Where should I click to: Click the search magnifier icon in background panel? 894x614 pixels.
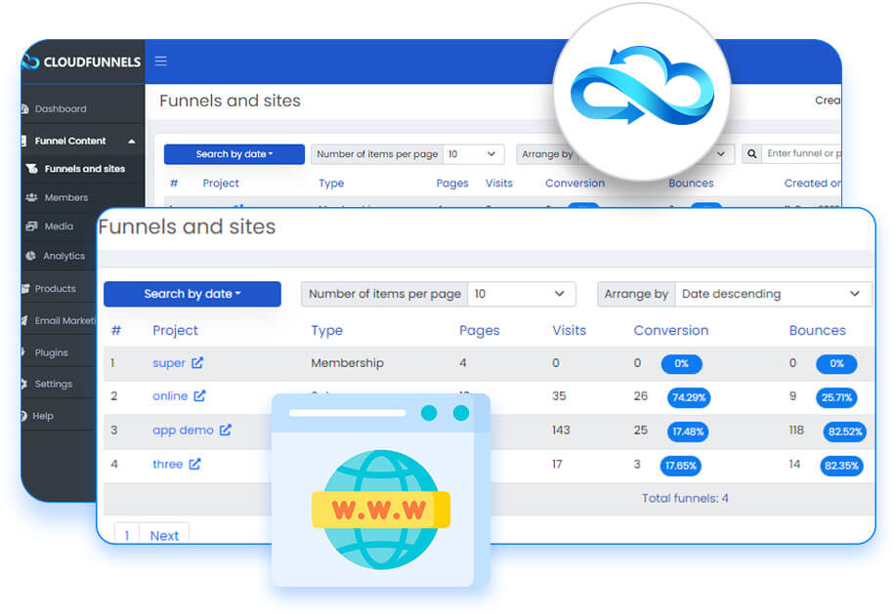(x=751, y=154)
